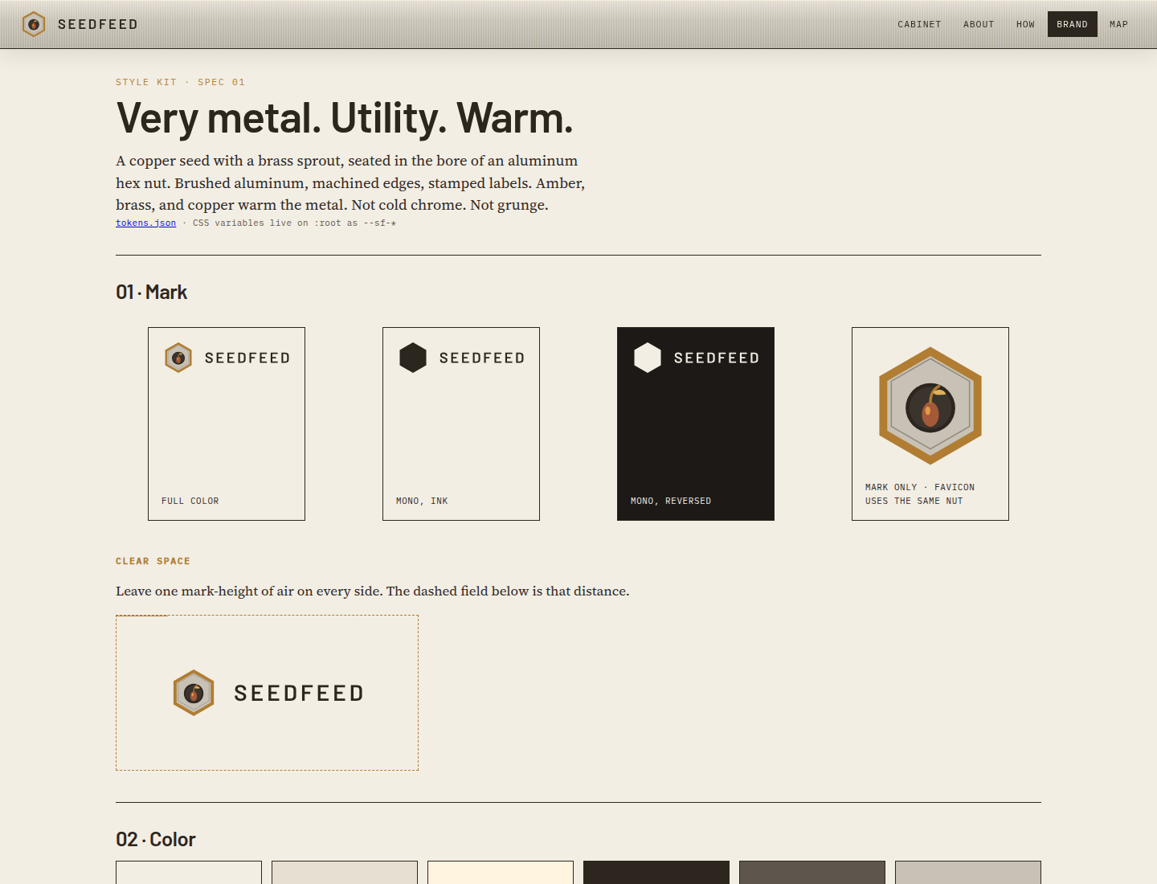Click the SEEDFEED wordmark in the Mono, Ink card
1157x884 pixels.
point(482,358)
